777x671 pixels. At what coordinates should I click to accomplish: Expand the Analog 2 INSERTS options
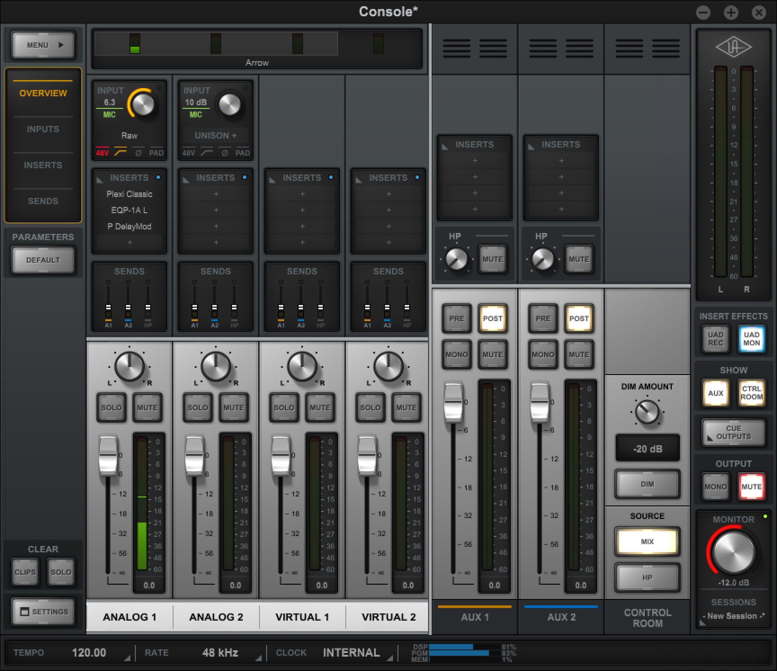coord(186,179)
